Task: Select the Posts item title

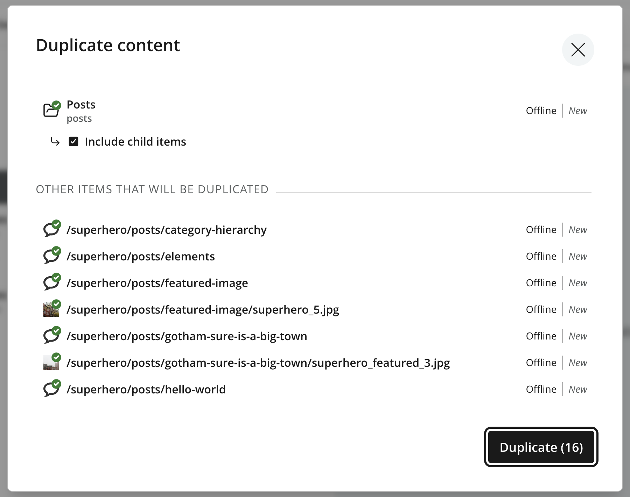Action: click(x=81, y=104)
